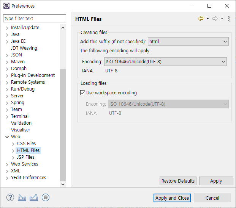Select Web Services in the tree
This screenshot has width=236, height=208.
coord(24,164)
